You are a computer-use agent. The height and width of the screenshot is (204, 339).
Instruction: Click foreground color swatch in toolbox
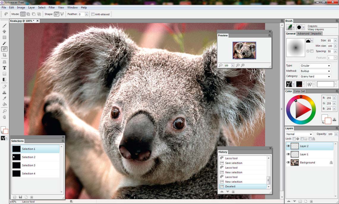click(x=3, y=129)
